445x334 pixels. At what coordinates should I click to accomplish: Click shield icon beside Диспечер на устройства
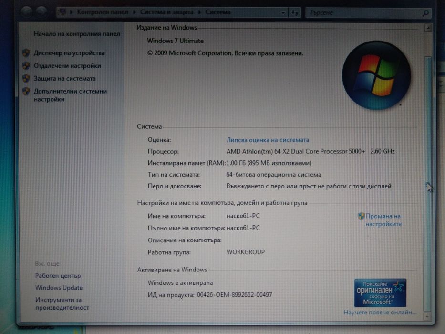click(26, 53)
